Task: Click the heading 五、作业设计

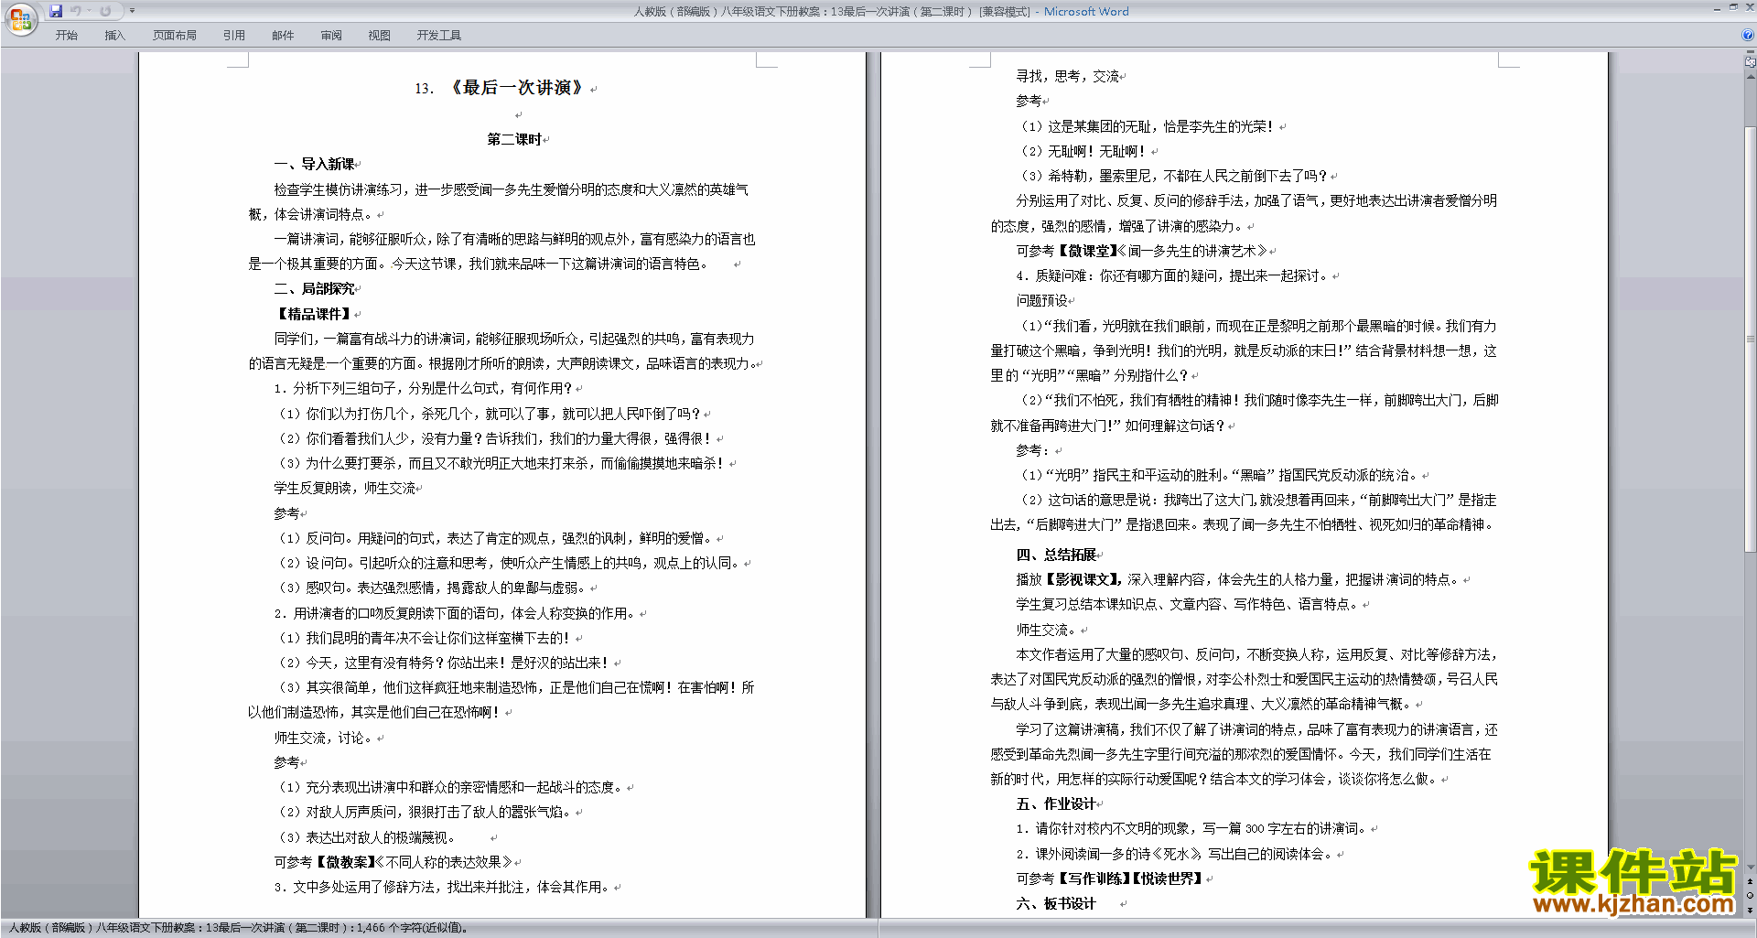Action: coord(1056,803)
